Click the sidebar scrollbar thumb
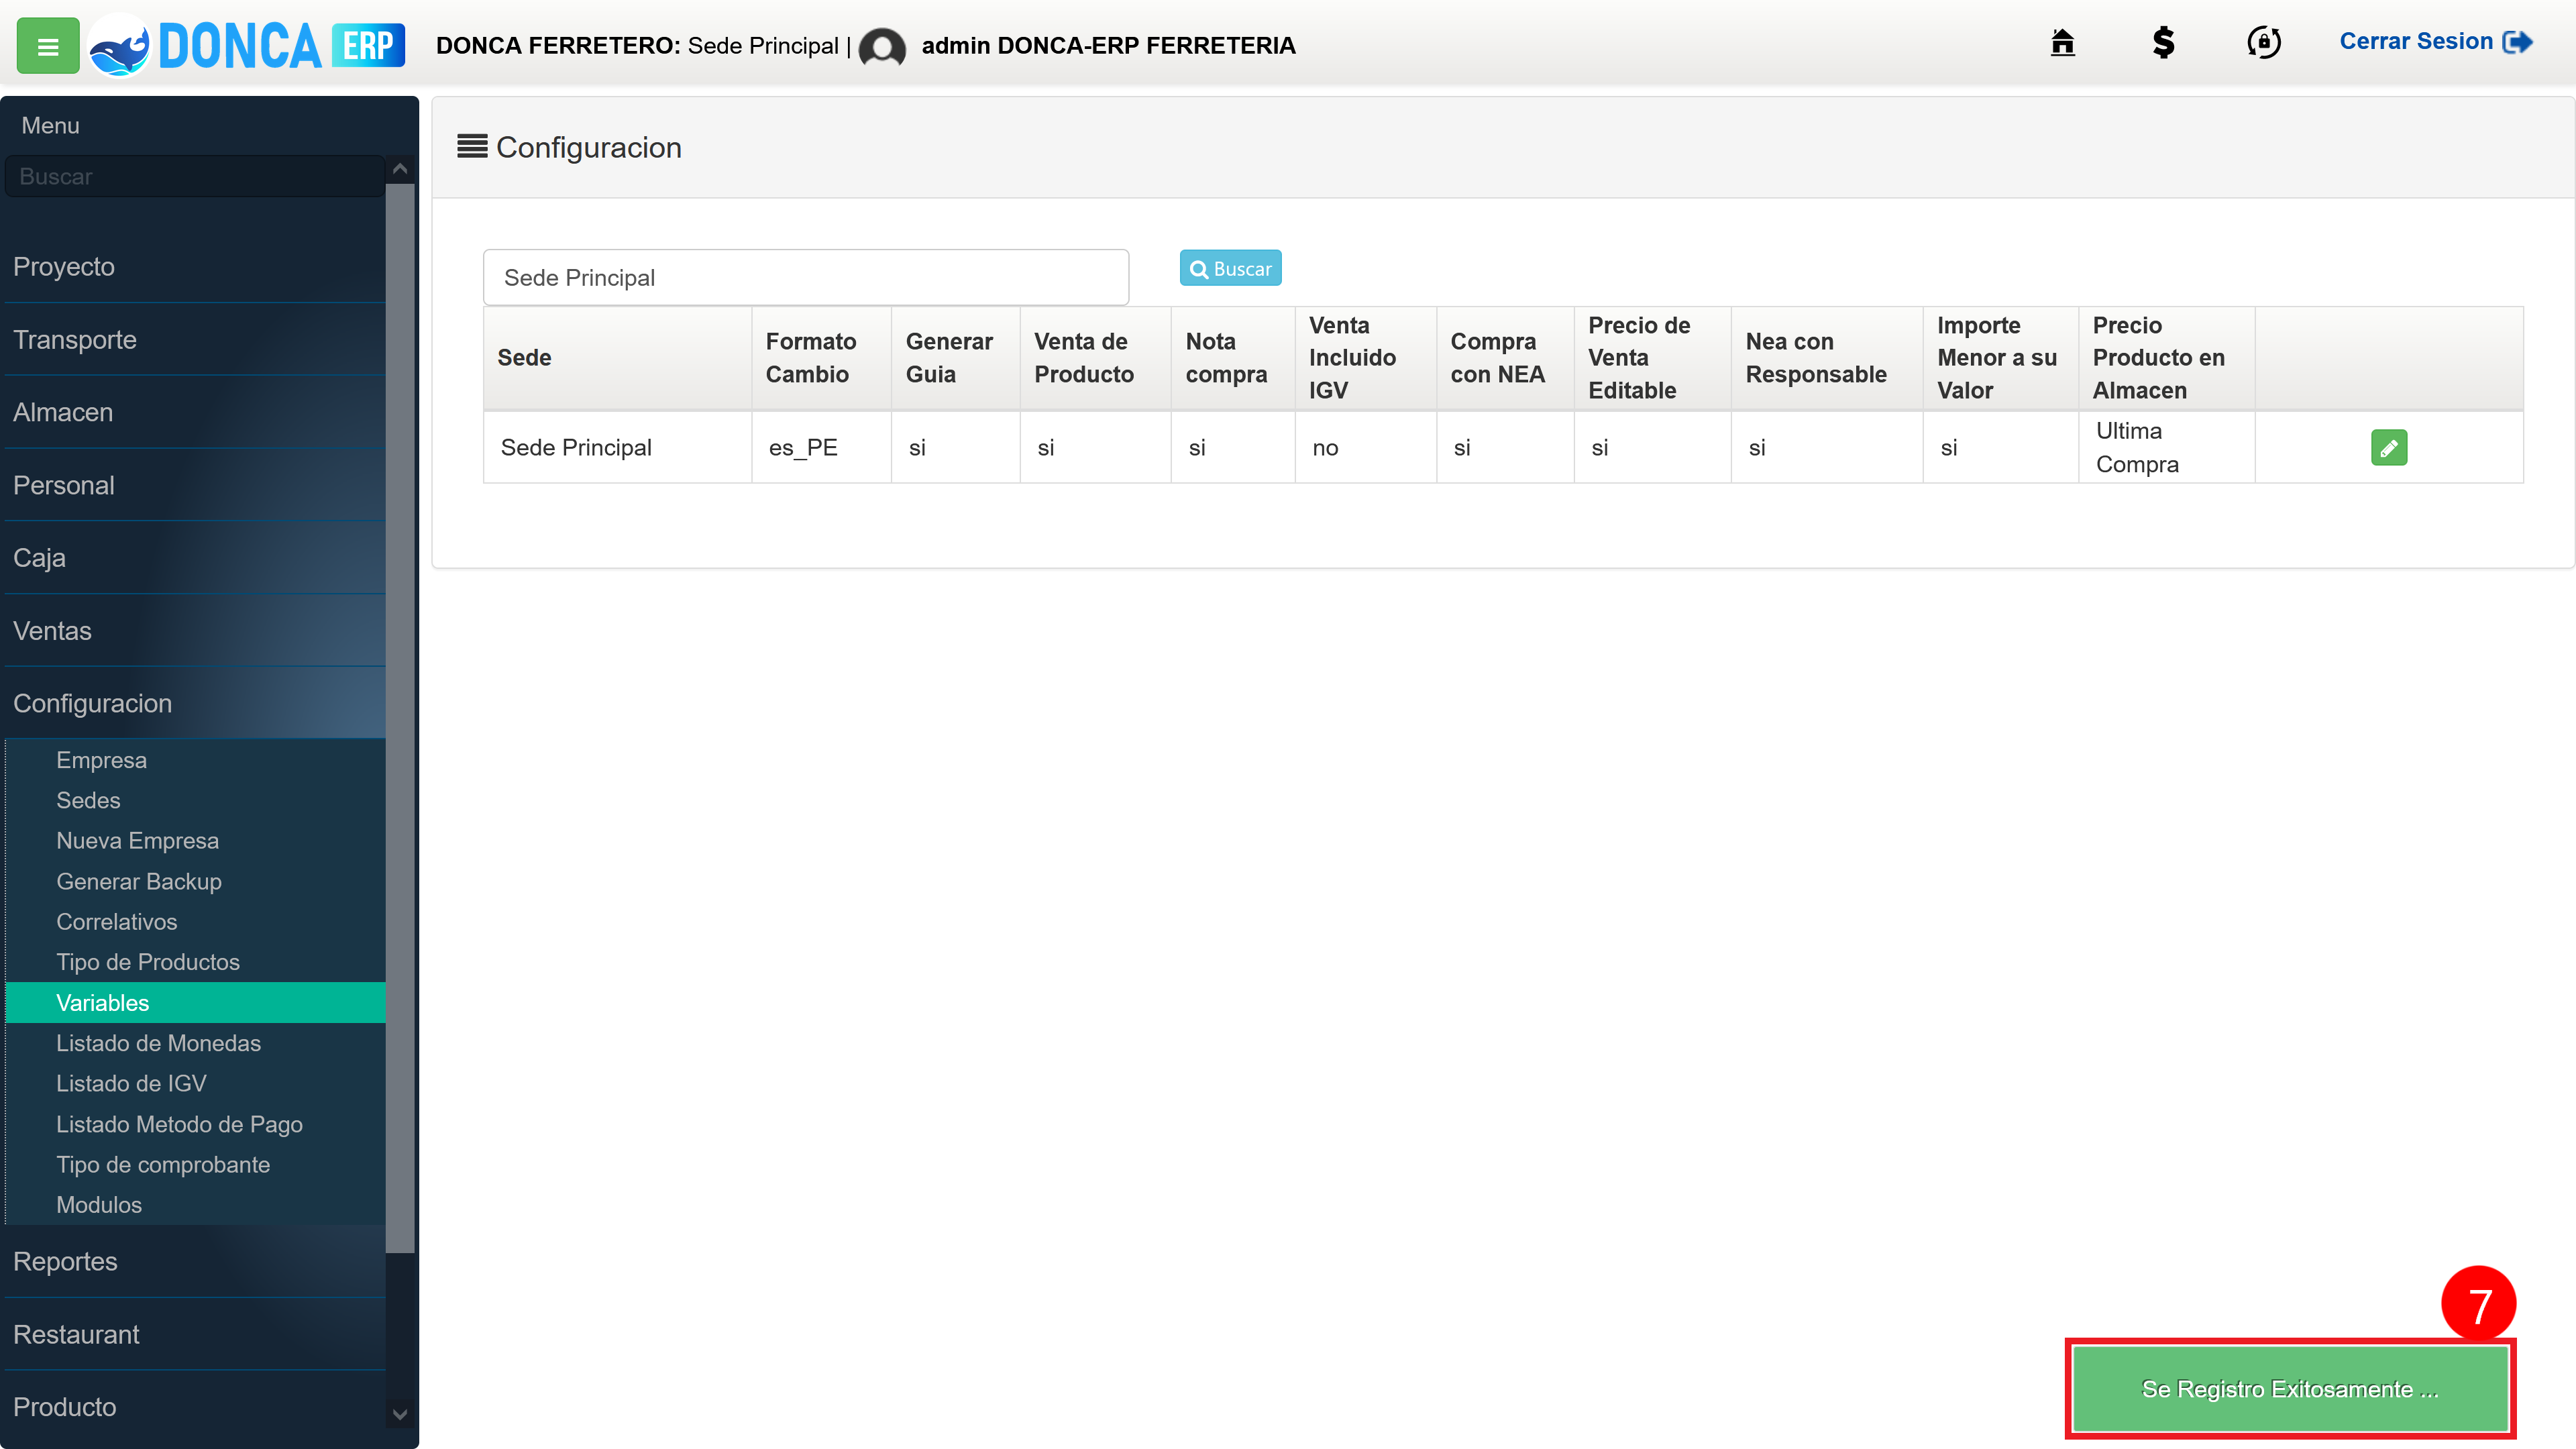Viewport: 2576px width, 1449px height. coord(400,718)
